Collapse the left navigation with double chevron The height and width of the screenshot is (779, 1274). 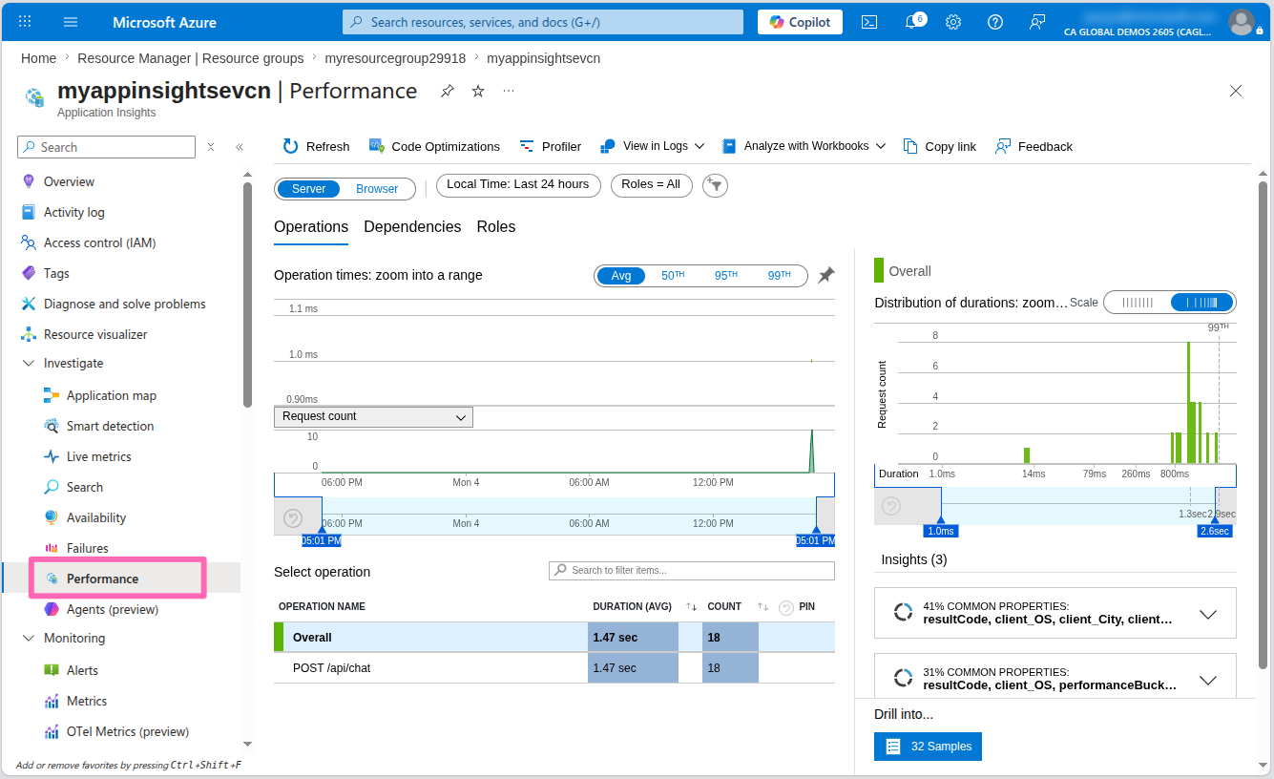[x=239, y=147]
